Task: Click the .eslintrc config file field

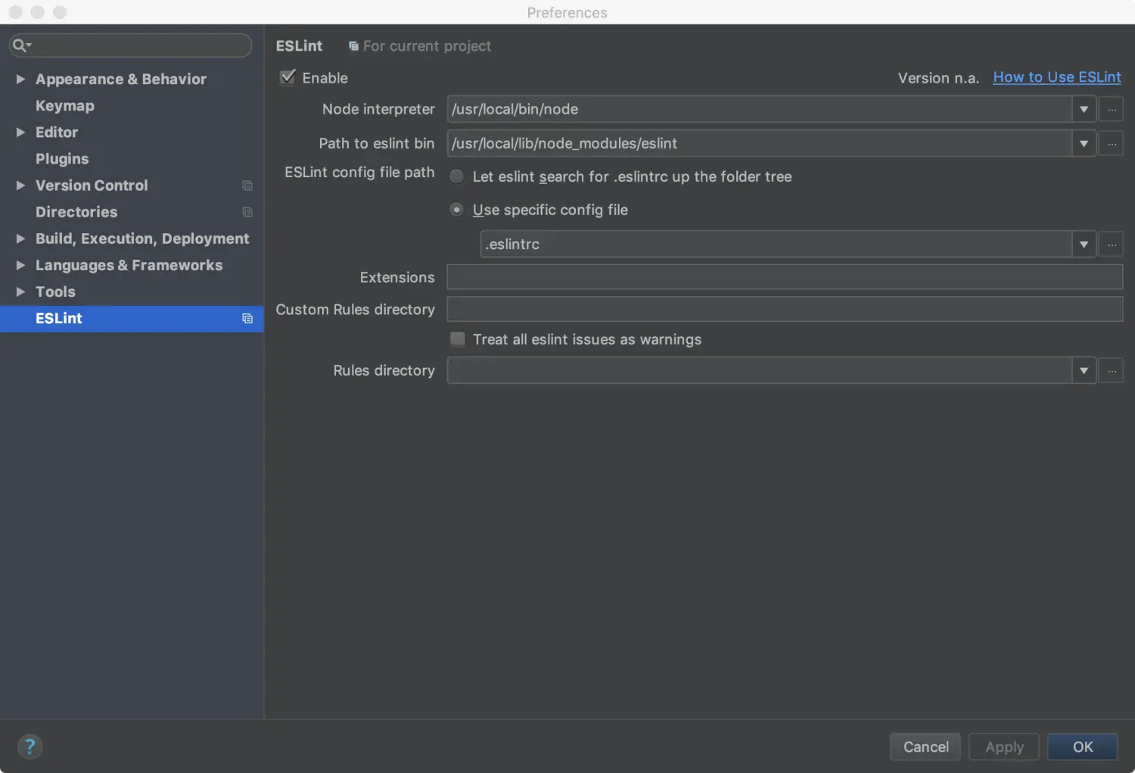Action: (776, 244)
